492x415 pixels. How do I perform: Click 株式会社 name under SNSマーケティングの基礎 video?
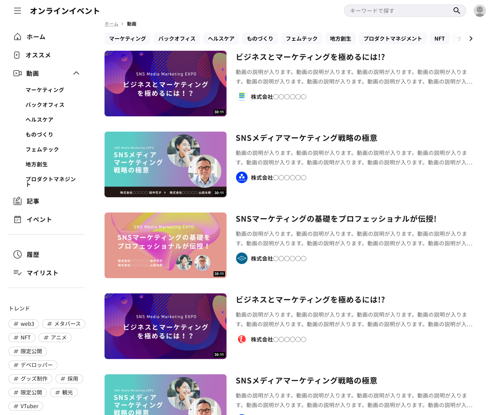(278, 259)
